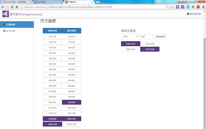Toggle the 1280x800 size option
This screenshot has height=129, width=206.
pos(52,119)
